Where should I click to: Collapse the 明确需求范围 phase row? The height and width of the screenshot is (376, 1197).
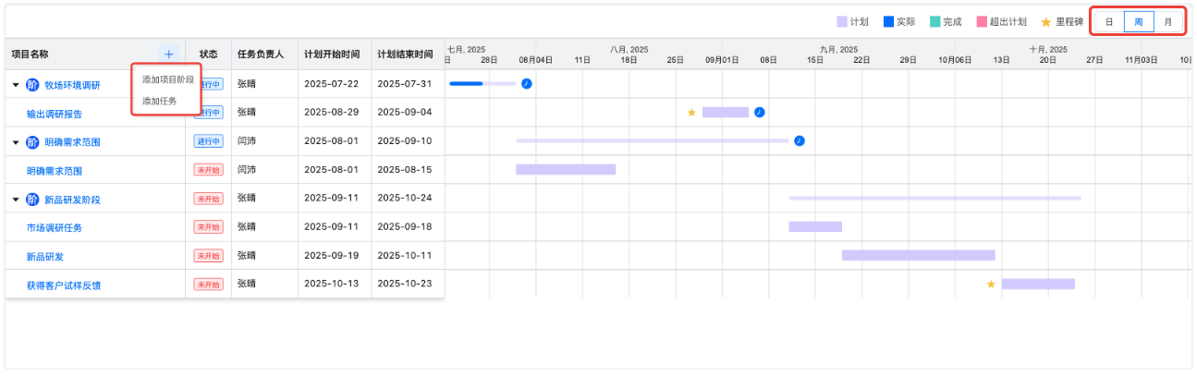(16, 142)
